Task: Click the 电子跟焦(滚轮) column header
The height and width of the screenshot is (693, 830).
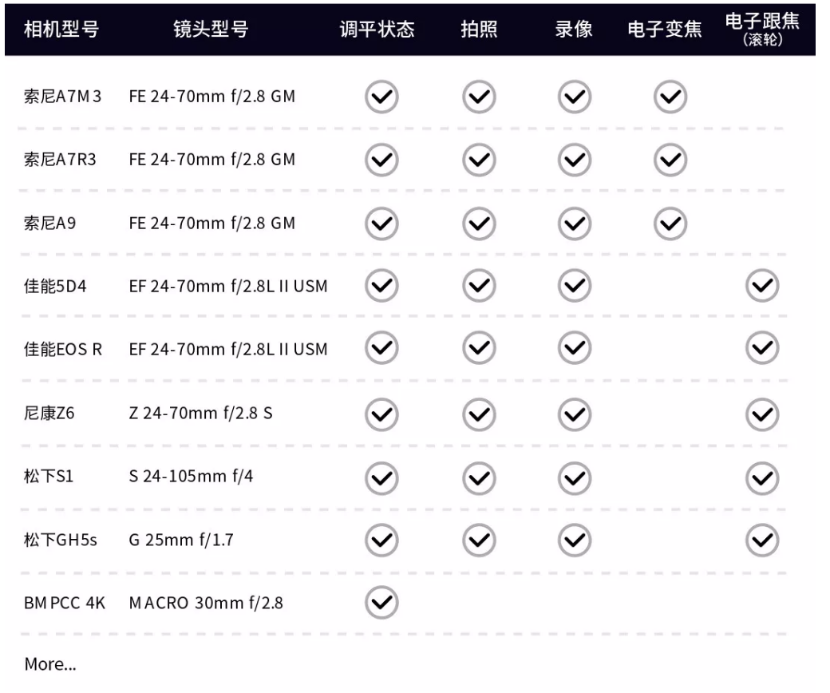Action: pyautogui.click(x=762, y=30)
